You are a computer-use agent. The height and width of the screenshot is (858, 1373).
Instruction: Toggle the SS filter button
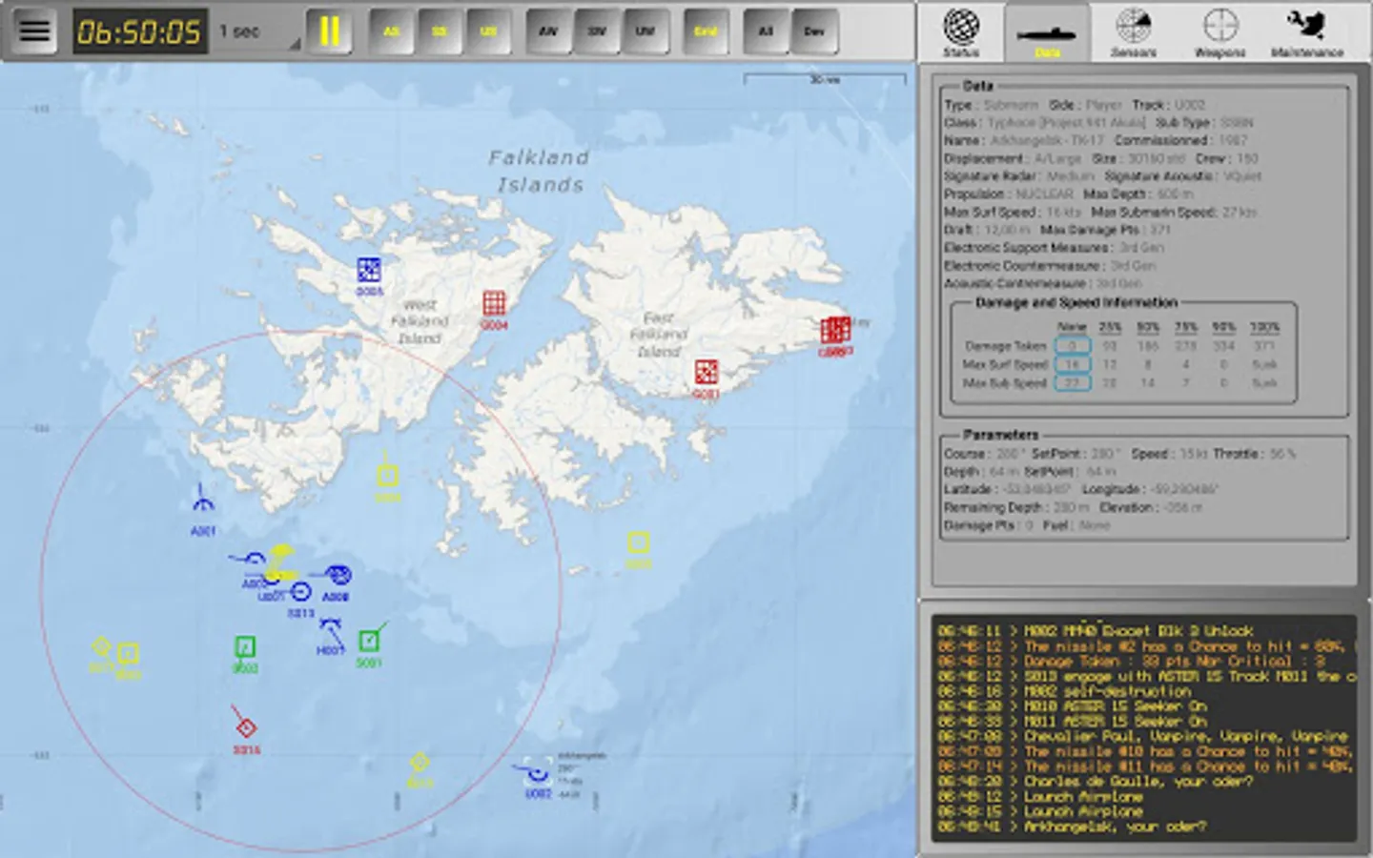pos(440,31)
